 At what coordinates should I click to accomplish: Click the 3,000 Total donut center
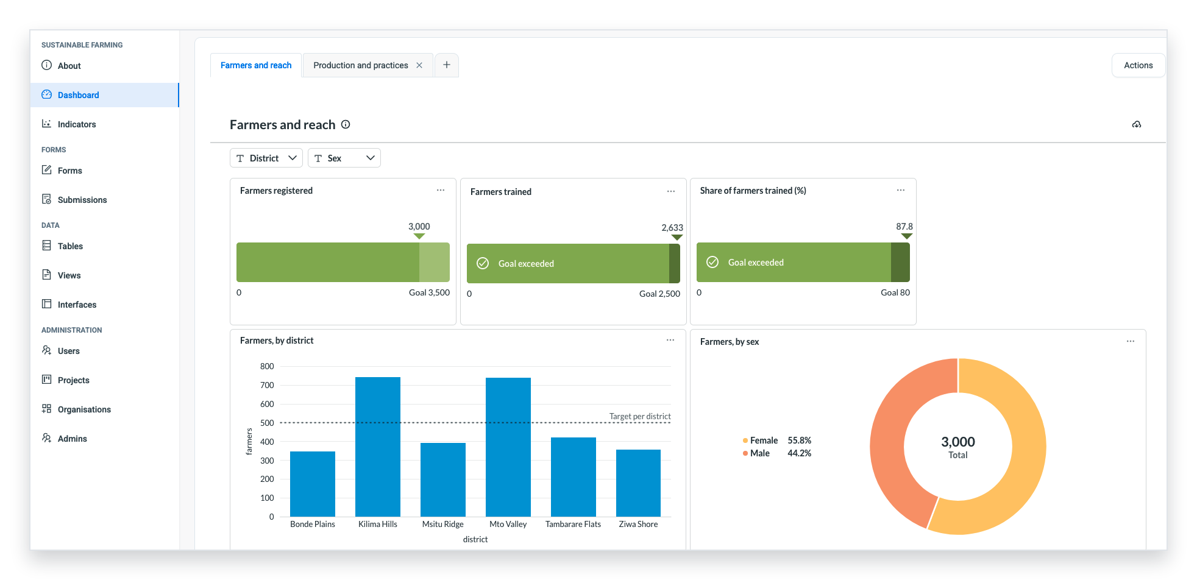(x=958, y=447)
